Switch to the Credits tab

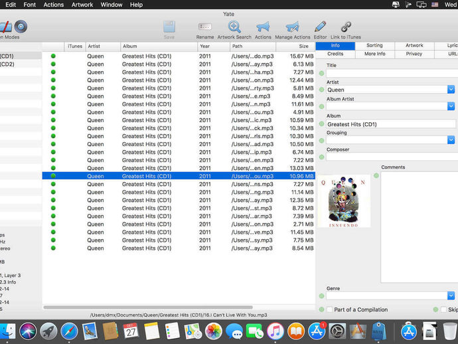point(335,54)
